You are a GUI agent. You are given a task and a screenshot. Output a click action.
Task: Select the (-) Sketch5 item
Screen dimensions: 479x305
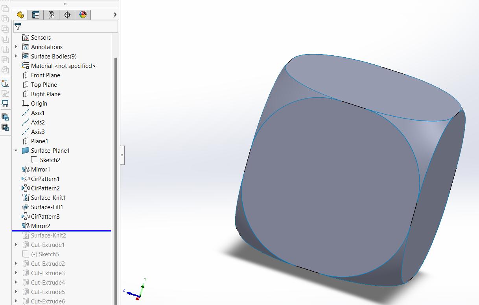[41, 254]
